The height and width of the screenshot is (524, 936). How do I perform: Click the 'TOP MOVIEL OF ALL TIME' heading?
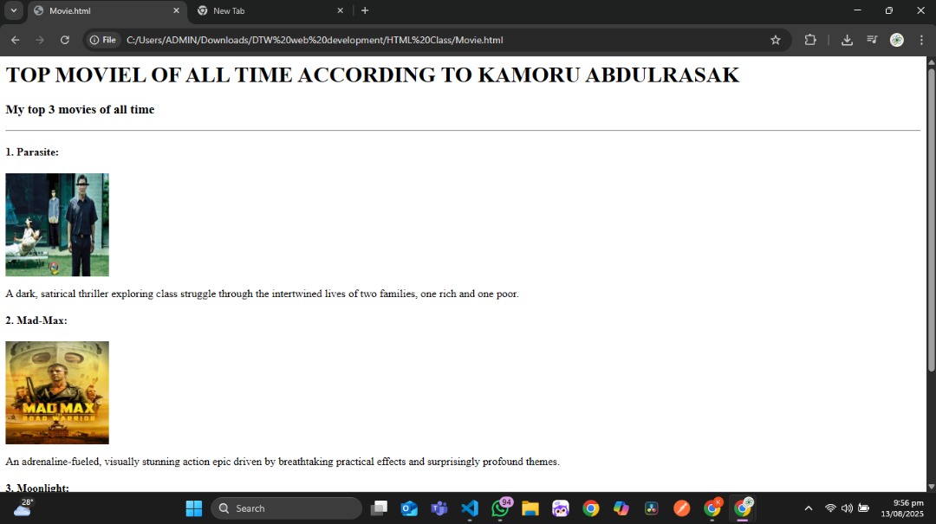[x=373, y=75]
